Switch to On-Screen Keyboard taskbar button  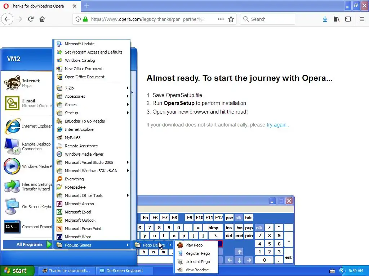(x=125, y=271)
